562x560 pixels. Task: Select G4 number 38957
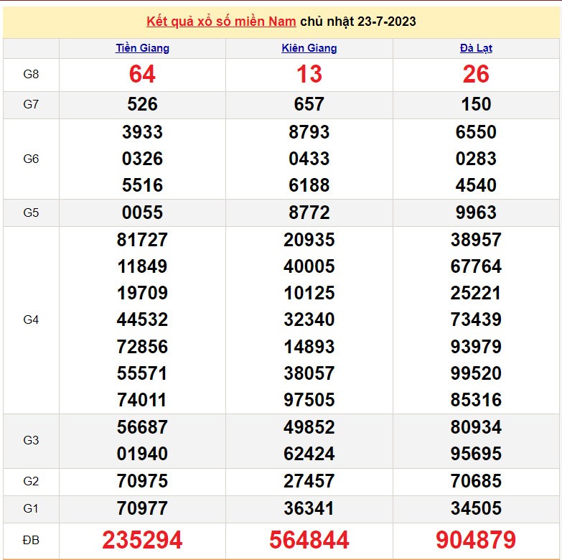(476, 240)
